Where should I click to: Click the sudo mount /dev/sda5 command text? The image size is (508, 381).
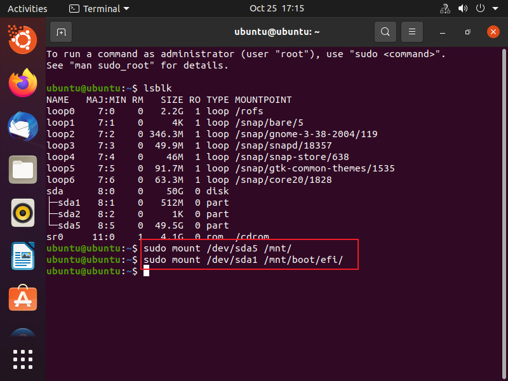pyautogui.click(x=217, y=248)
